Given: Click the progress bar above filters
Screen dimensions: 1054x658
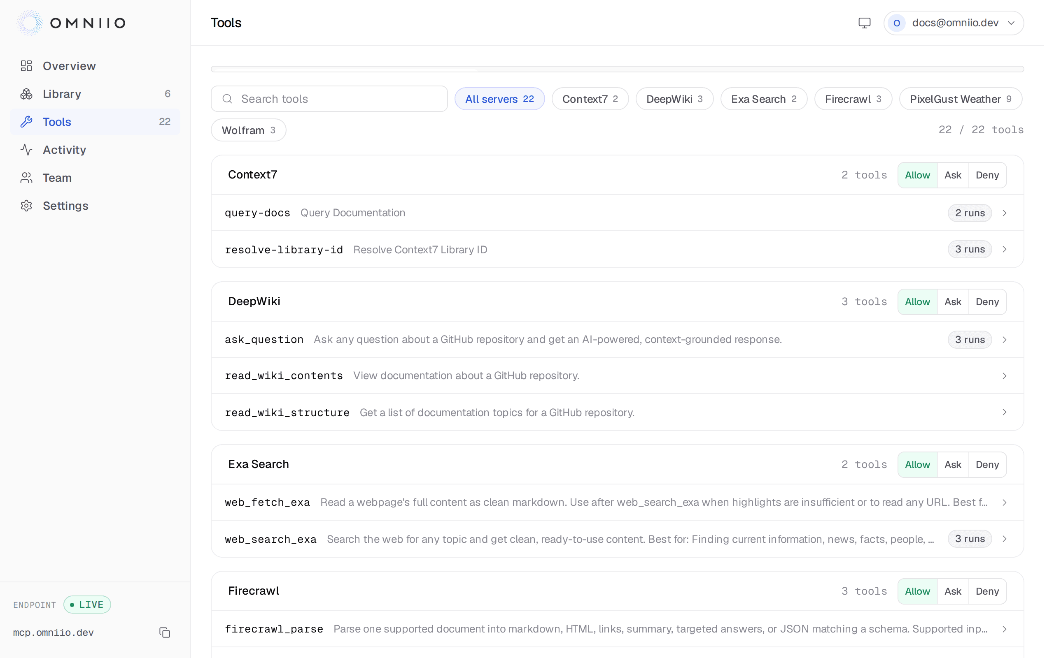Looking at the screenshot, I should (617, 69).
